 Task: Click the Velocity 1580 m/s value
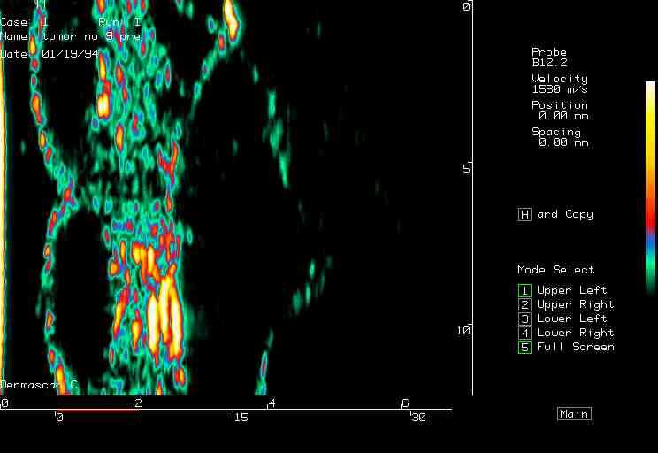coord(559,84)
